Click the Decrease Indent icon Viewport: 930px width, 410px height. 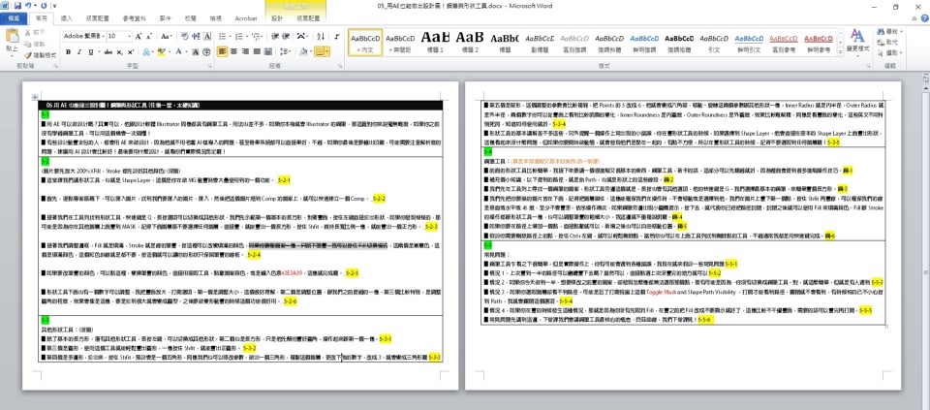(x=274, y=36)
